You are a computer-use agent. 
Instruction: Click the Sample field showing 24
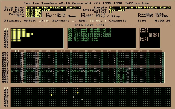click(x=140, y=8)
